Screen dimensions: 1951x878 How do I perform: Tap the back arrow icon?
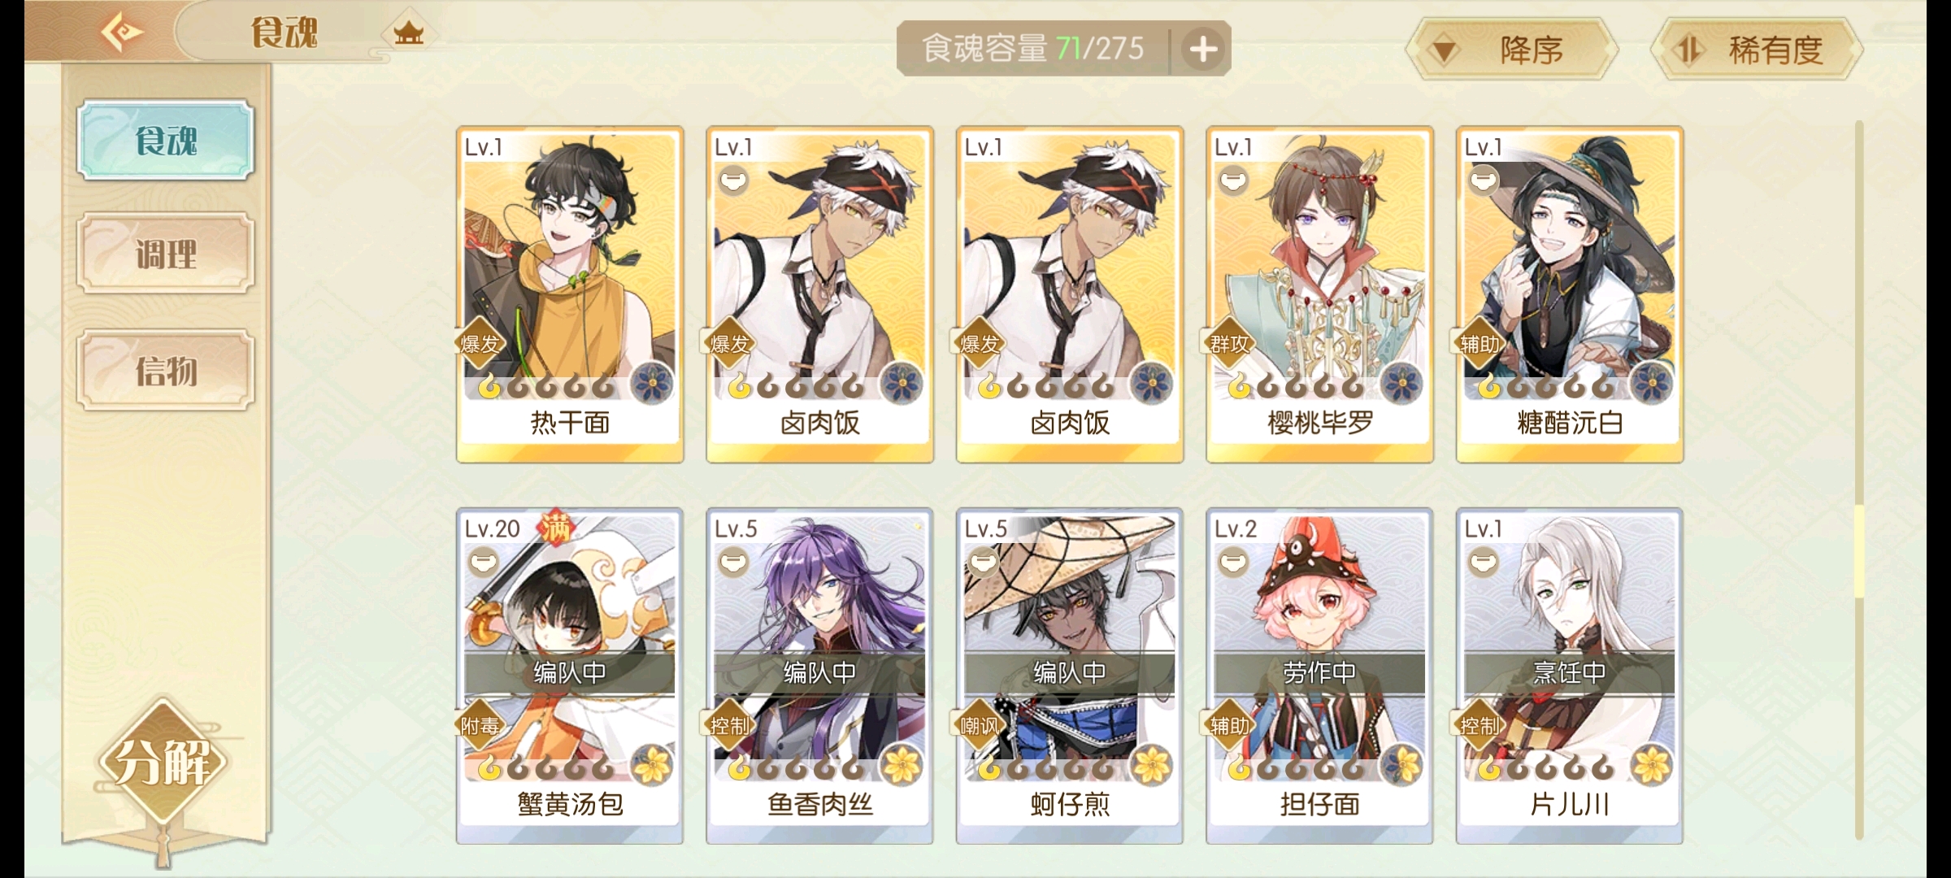[122, 33]
